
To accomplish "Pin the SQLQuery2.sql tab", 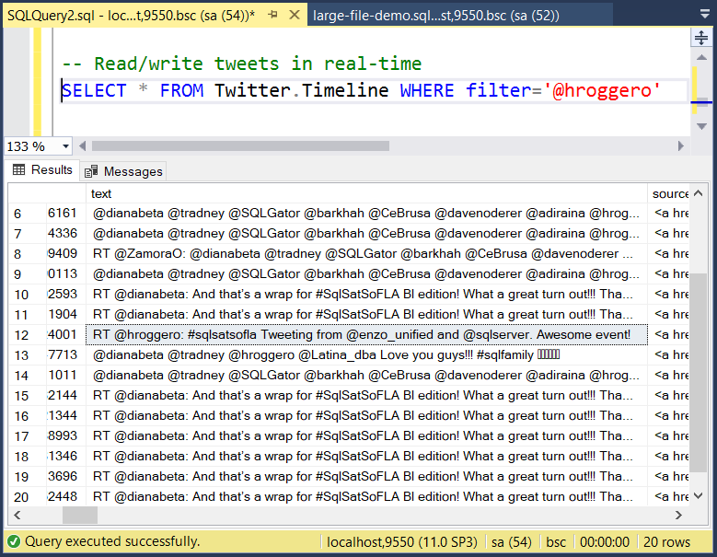I will (273, 16).
